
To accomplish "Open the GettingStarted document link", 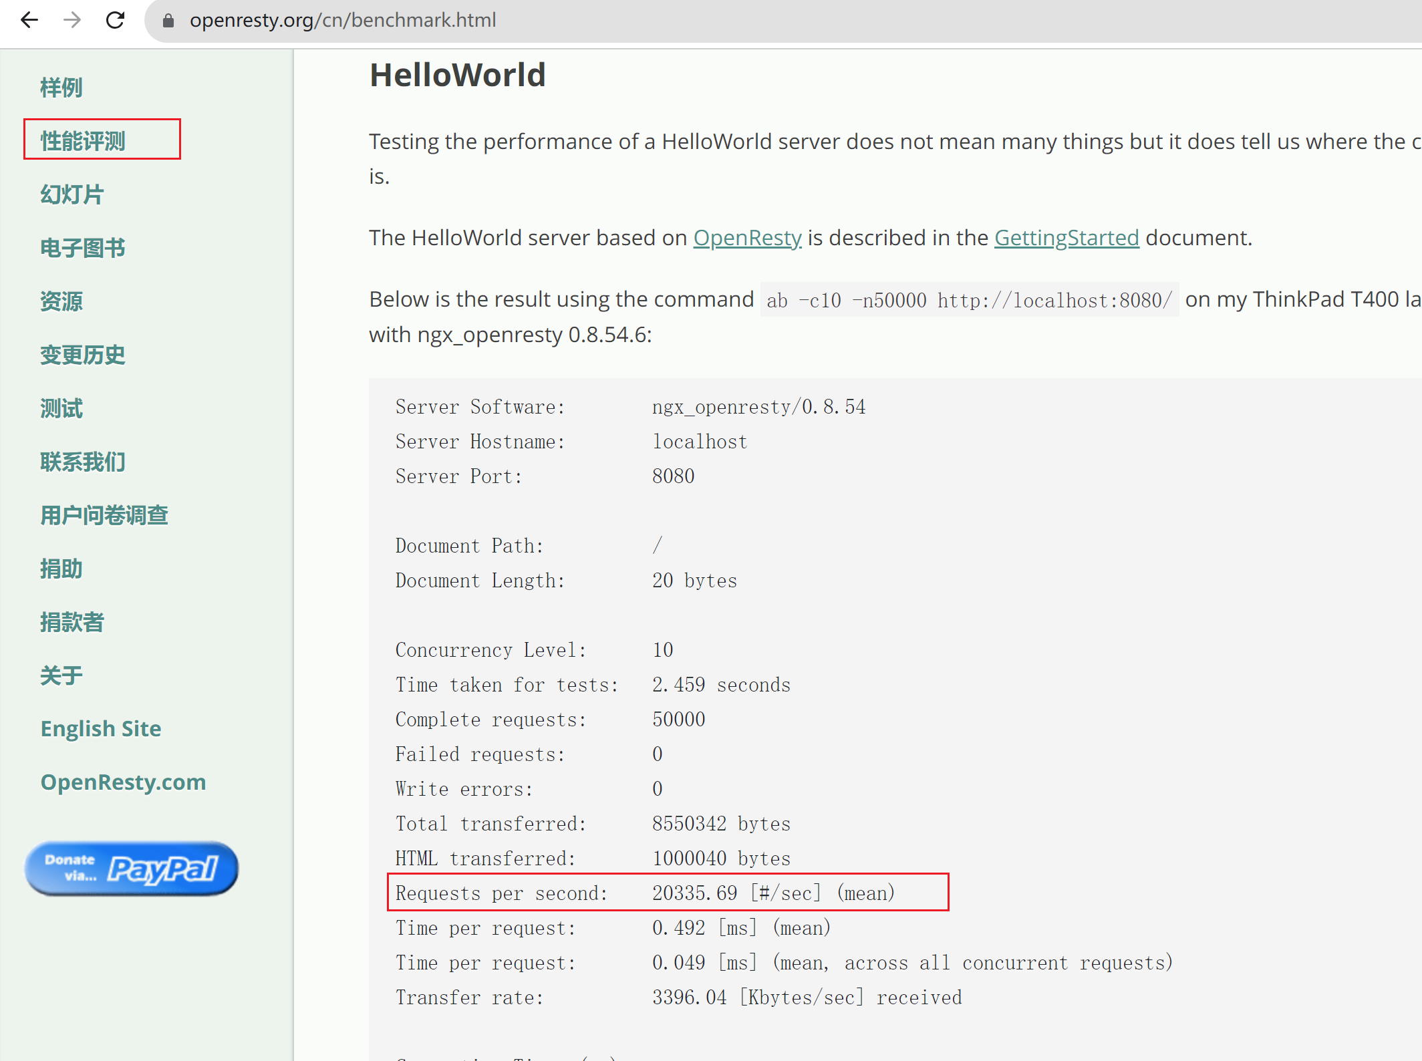I will coord(1066,238).
